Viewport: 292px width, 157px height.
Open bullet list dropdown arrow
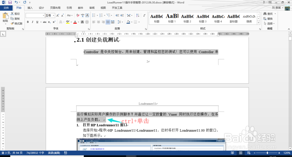(97, 15)
